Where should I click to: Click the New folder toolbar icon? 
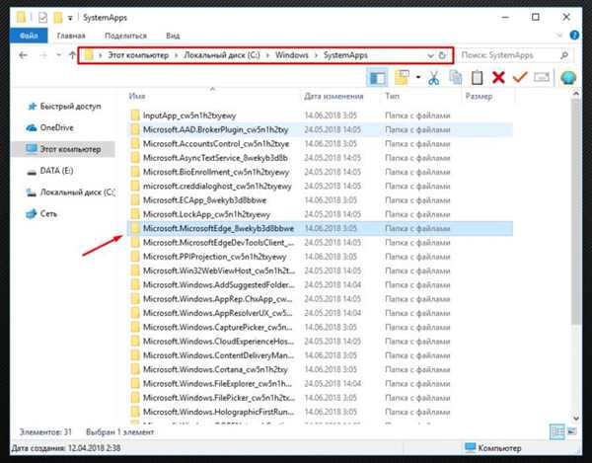pyautogui.click(x=402, y=77)
